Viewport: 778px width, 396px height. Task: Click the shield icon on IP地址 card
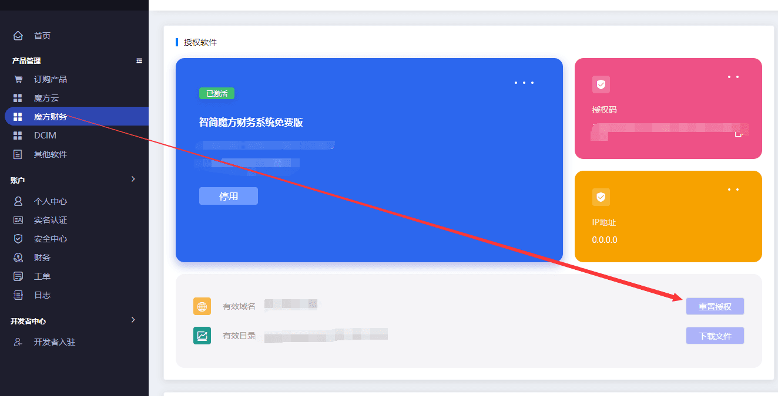[x=601, y=197]
